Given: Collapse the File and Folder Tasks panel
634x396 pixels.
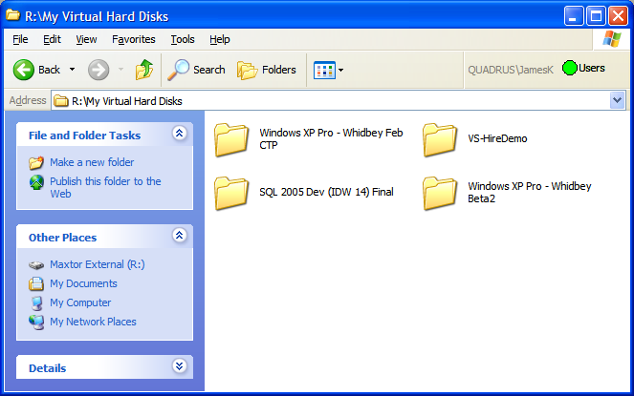Looking at the screenshot, I should (179, 133).
